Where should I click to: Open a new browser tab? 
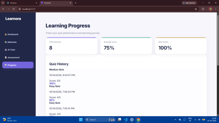(x=76, y=3)
